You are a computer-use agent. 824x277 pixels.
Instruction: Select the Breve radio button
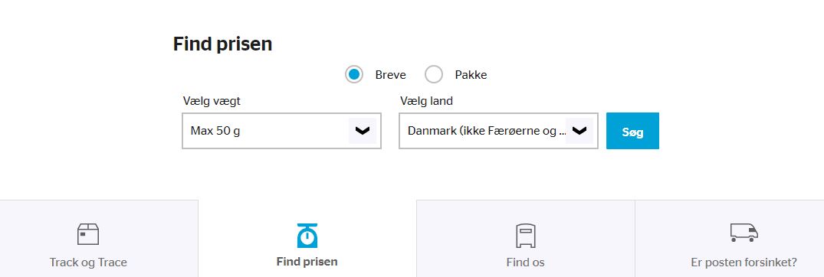pos(354,74)
